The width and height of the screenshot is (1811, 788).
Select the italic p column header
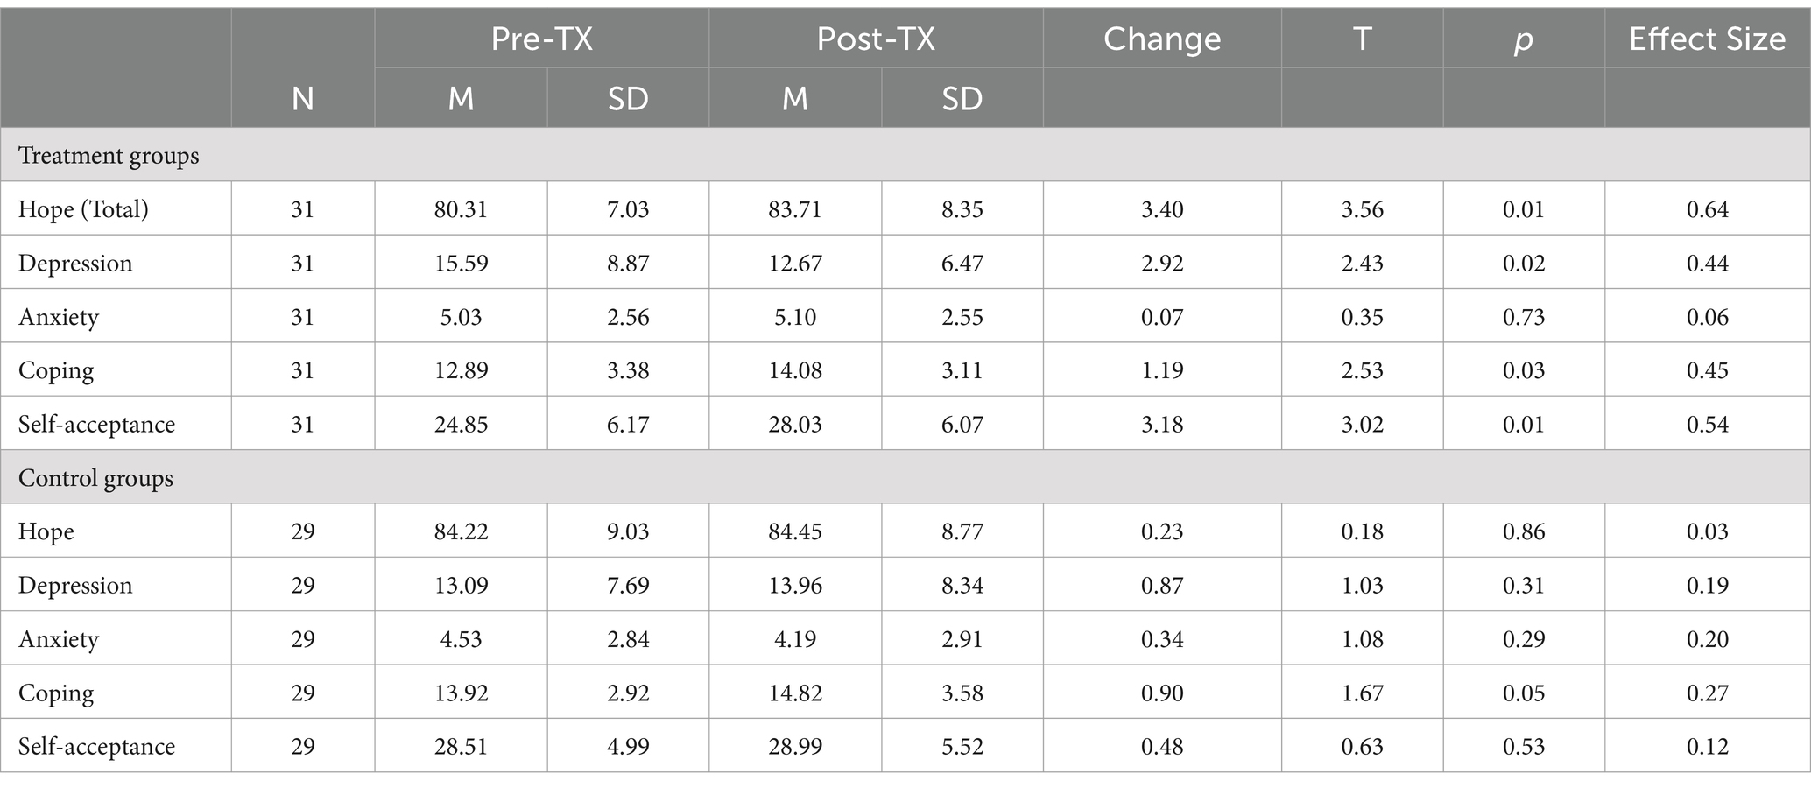coord(1523,41)
